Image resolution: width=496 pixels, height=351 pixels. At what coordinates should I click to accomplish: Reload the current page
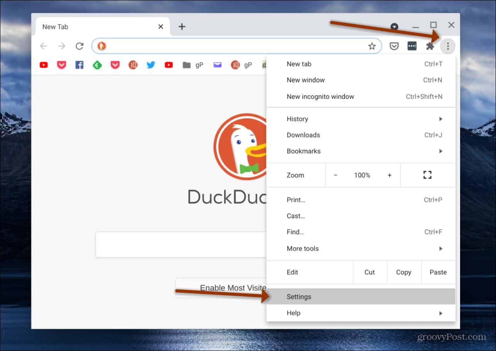80,46
